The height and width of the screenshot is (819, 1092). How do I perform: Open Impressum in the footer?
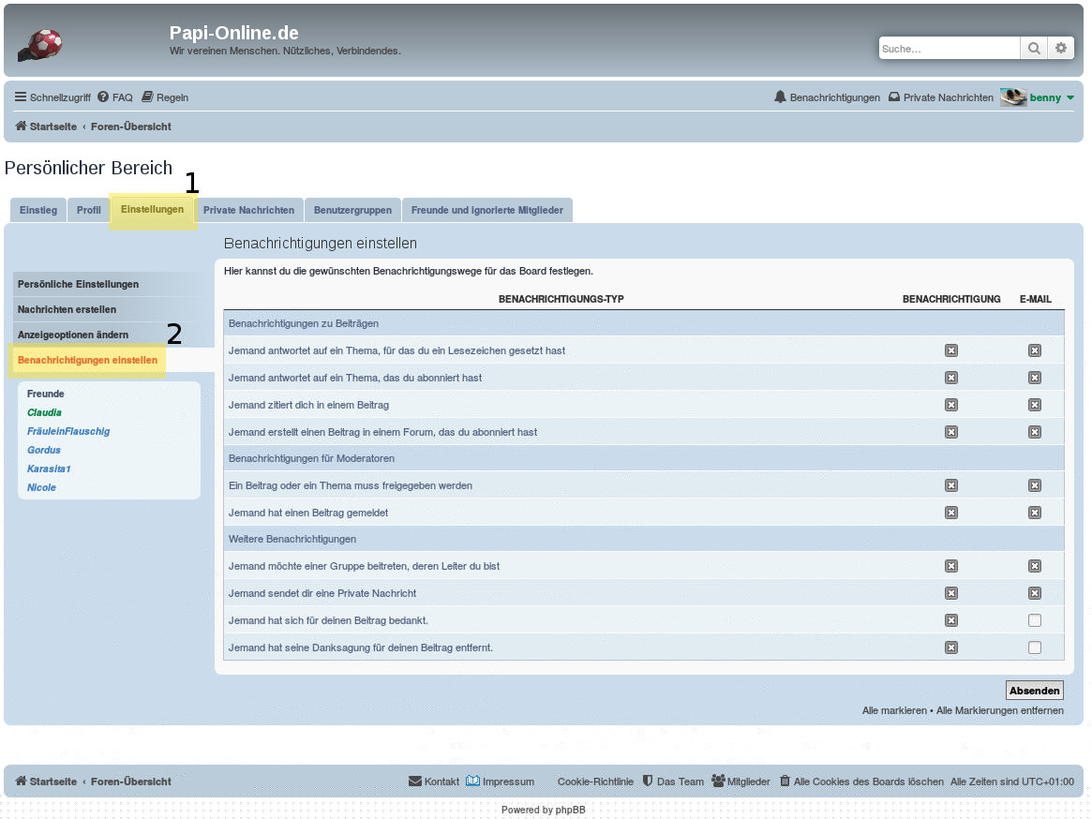click(501, 782)
